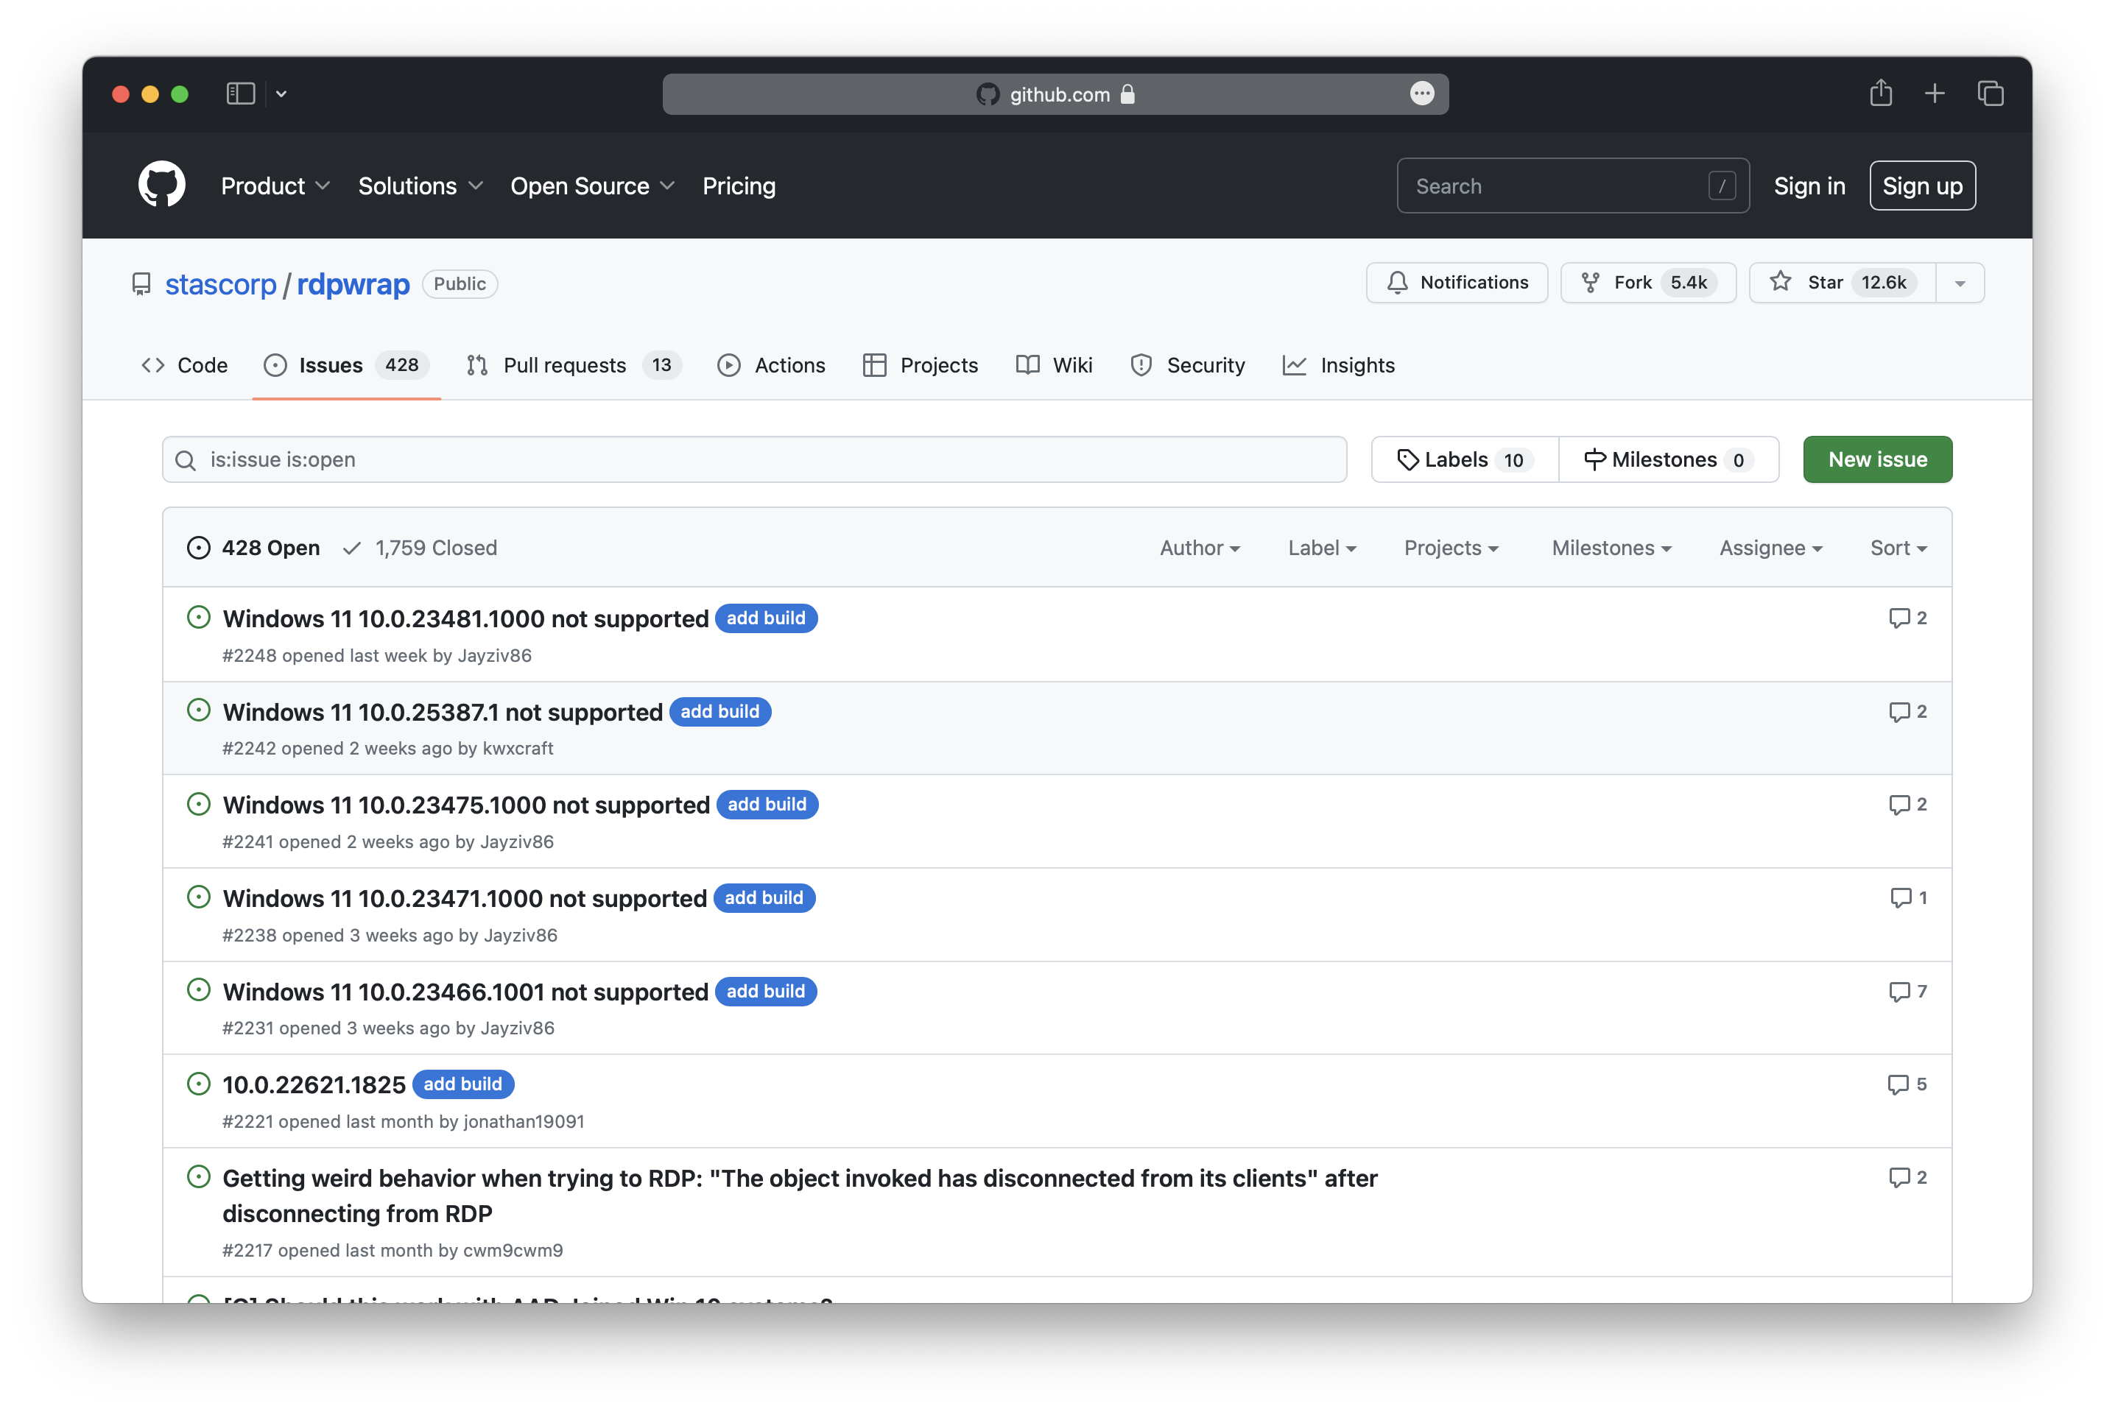
Task: Open Safari sidebar chevron menu
Action: pyautogui.click(x=281, y=93)
